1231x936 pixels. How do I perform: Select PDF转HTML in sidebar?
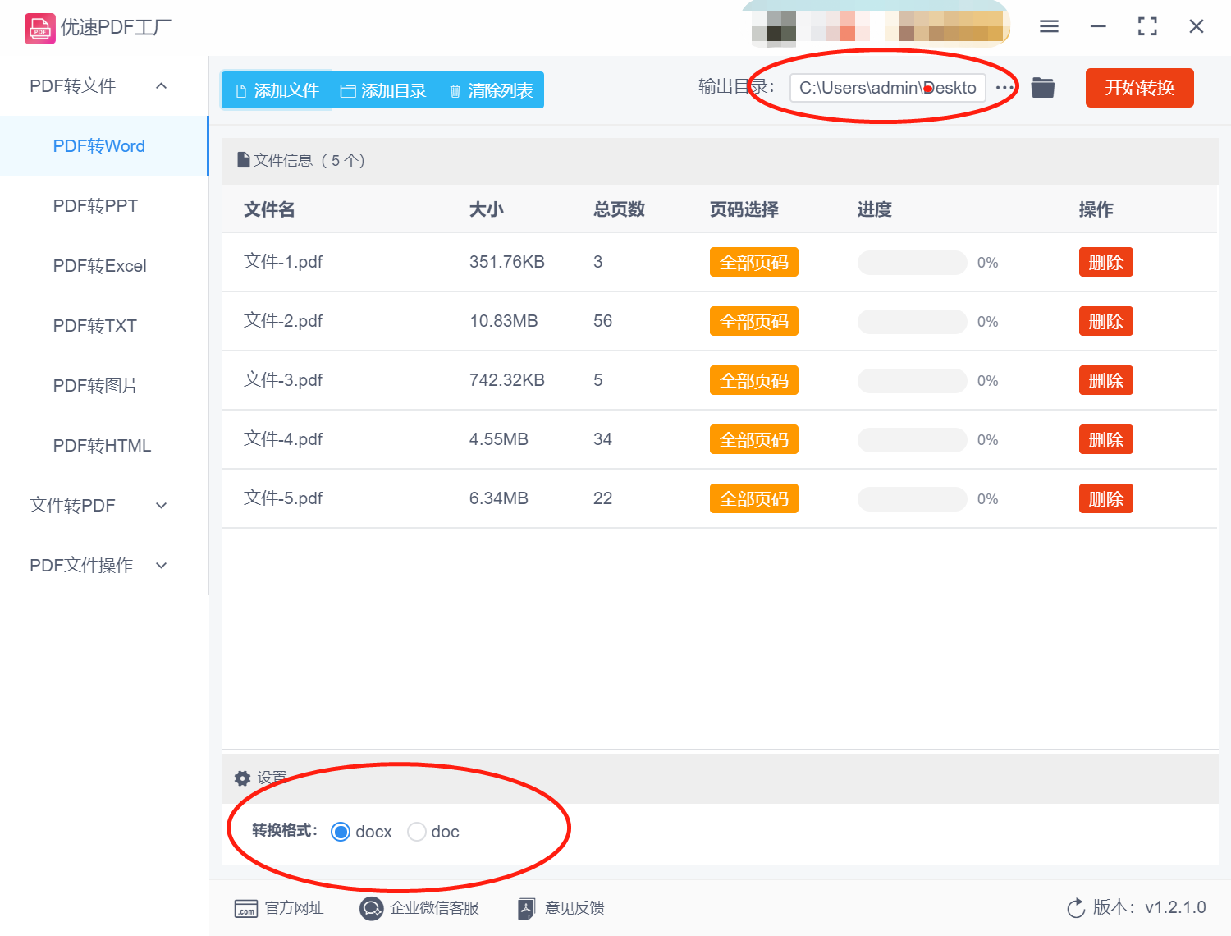[x=103, y=446]
